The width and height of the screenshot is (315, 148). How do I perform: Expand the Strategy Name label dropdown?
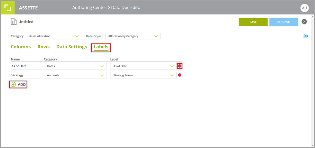coord(143,75)
